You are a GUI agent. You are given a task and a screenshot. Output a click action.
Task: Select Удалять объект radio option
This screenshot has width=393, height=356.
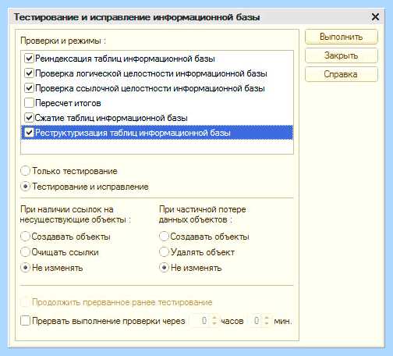(164, 252)
